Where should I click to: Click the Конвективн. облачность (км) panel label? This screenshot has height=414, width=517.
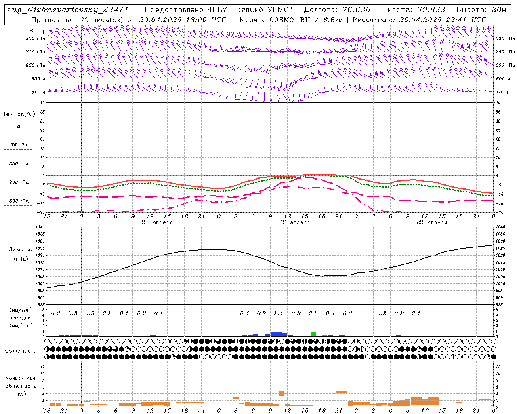(x=21, y=386)
